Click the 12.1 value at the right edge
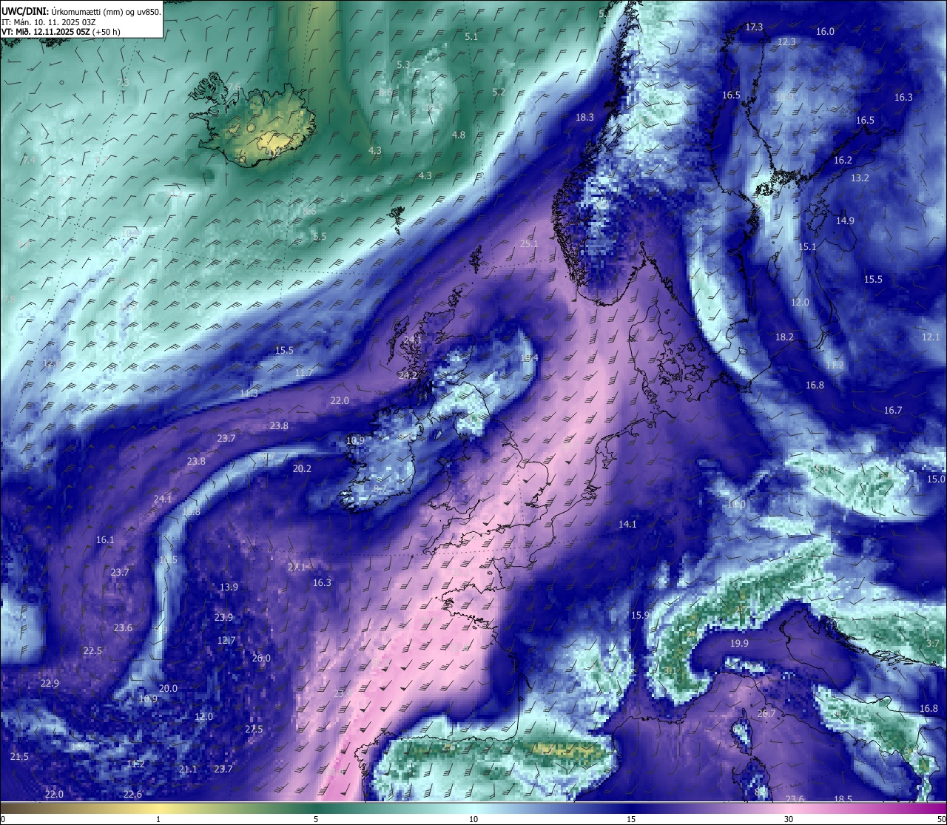947x825 pixels. coord(931,337)
